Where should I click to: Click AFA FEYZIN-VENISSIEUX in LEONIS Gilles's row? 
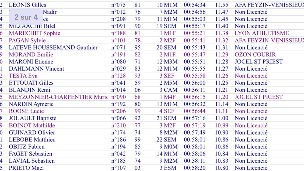point(269,5)
